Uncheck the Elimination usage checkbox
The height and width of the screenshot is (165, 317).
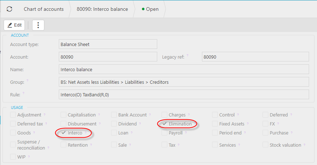point(164,124)
